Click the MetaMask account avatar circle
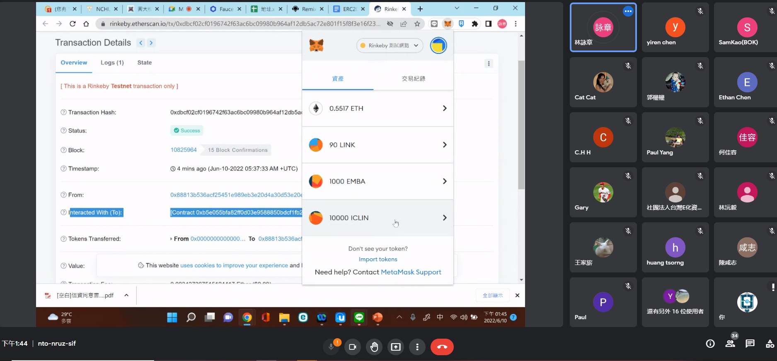Image resolution: width=777 pixels, height=361 pixels. coord(438,46)
